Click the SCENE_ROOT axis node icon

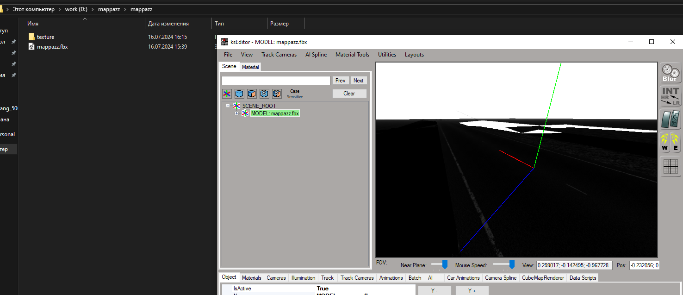[x=236, y=106]
